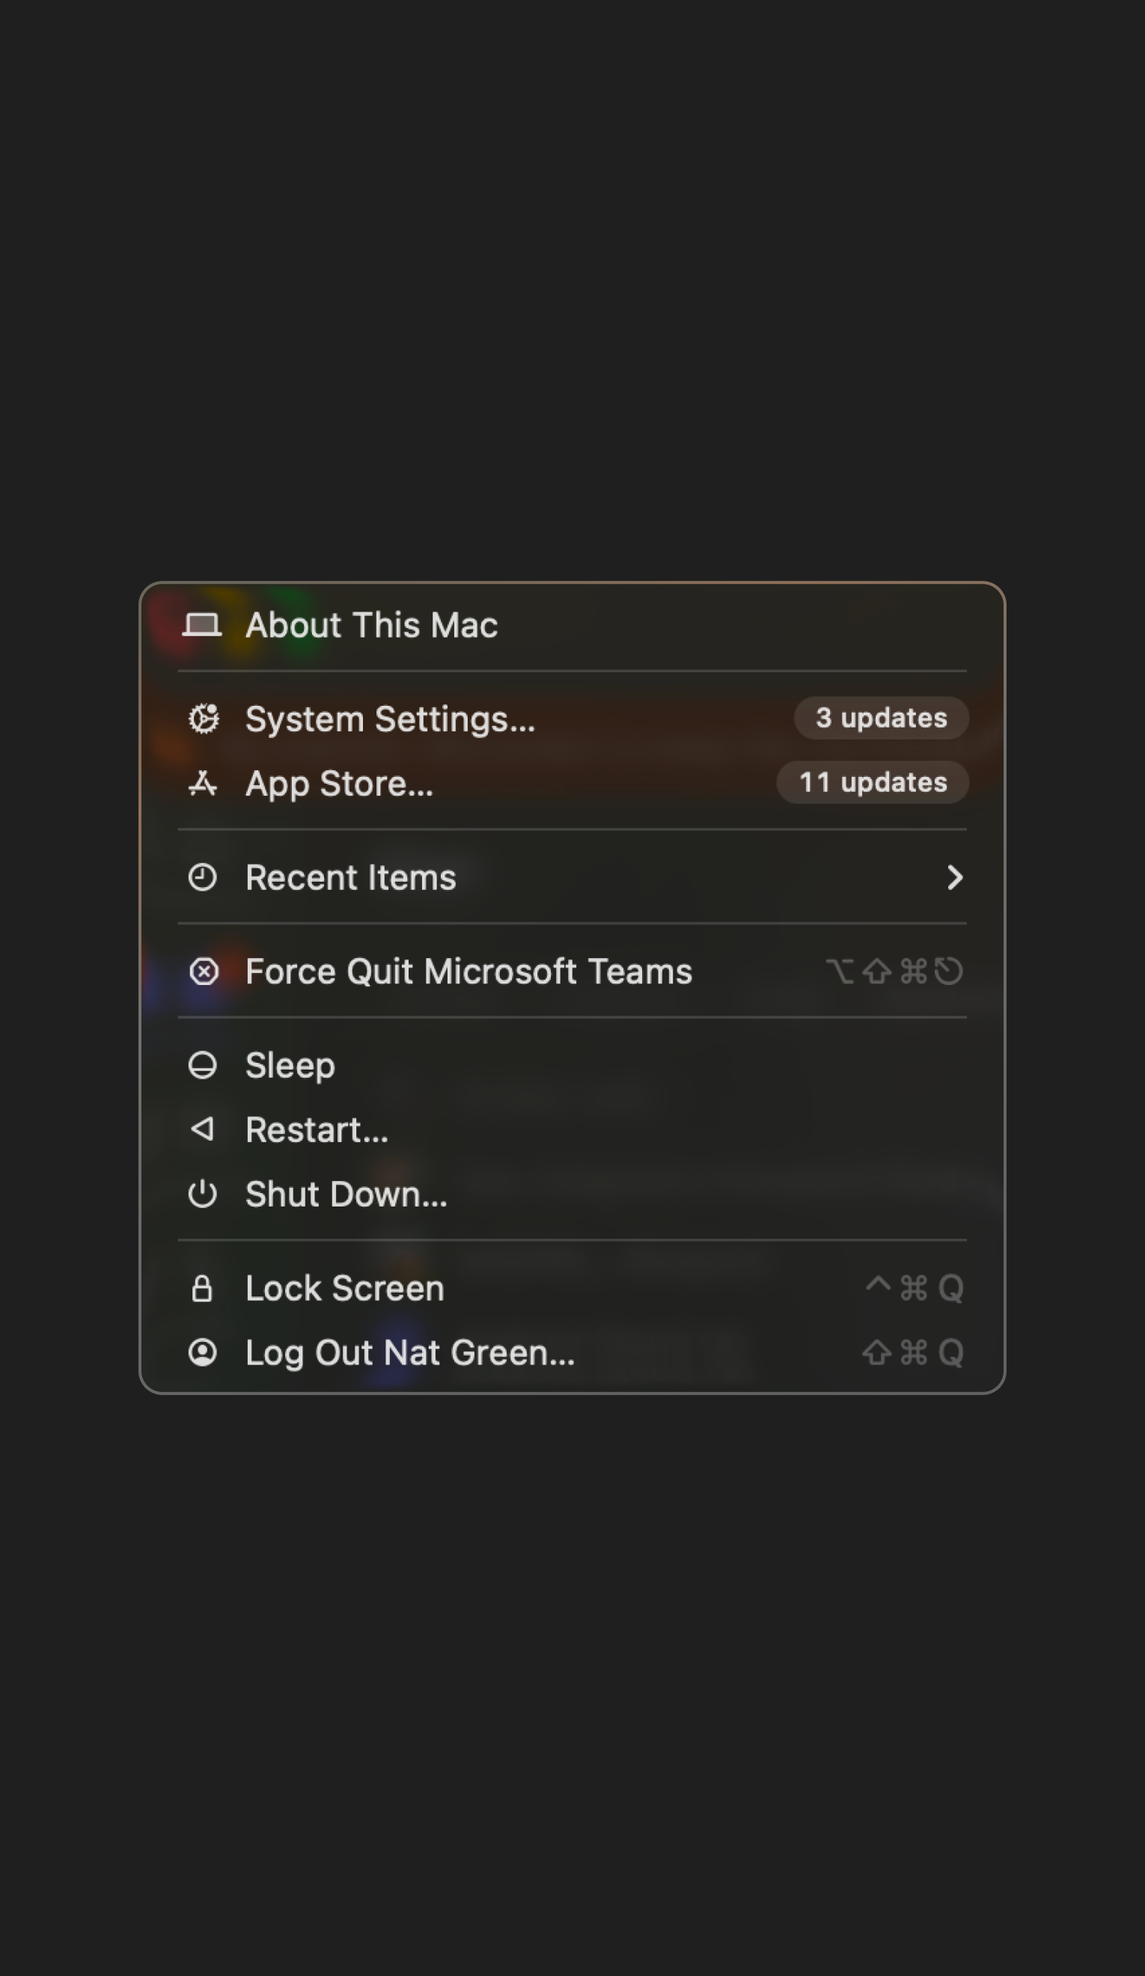Viewport: 1145px width, 1976px height.
Task: Click the laptop icon beside About This Mac
Action: coord(201,625)
